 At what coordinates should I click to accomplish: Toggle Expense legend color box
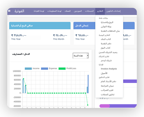click(44, 69)
